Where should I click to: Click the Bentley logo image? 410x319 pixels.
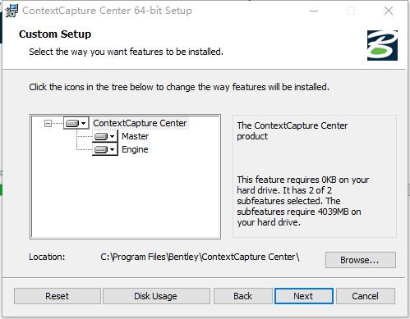click(x=382, y=45)
